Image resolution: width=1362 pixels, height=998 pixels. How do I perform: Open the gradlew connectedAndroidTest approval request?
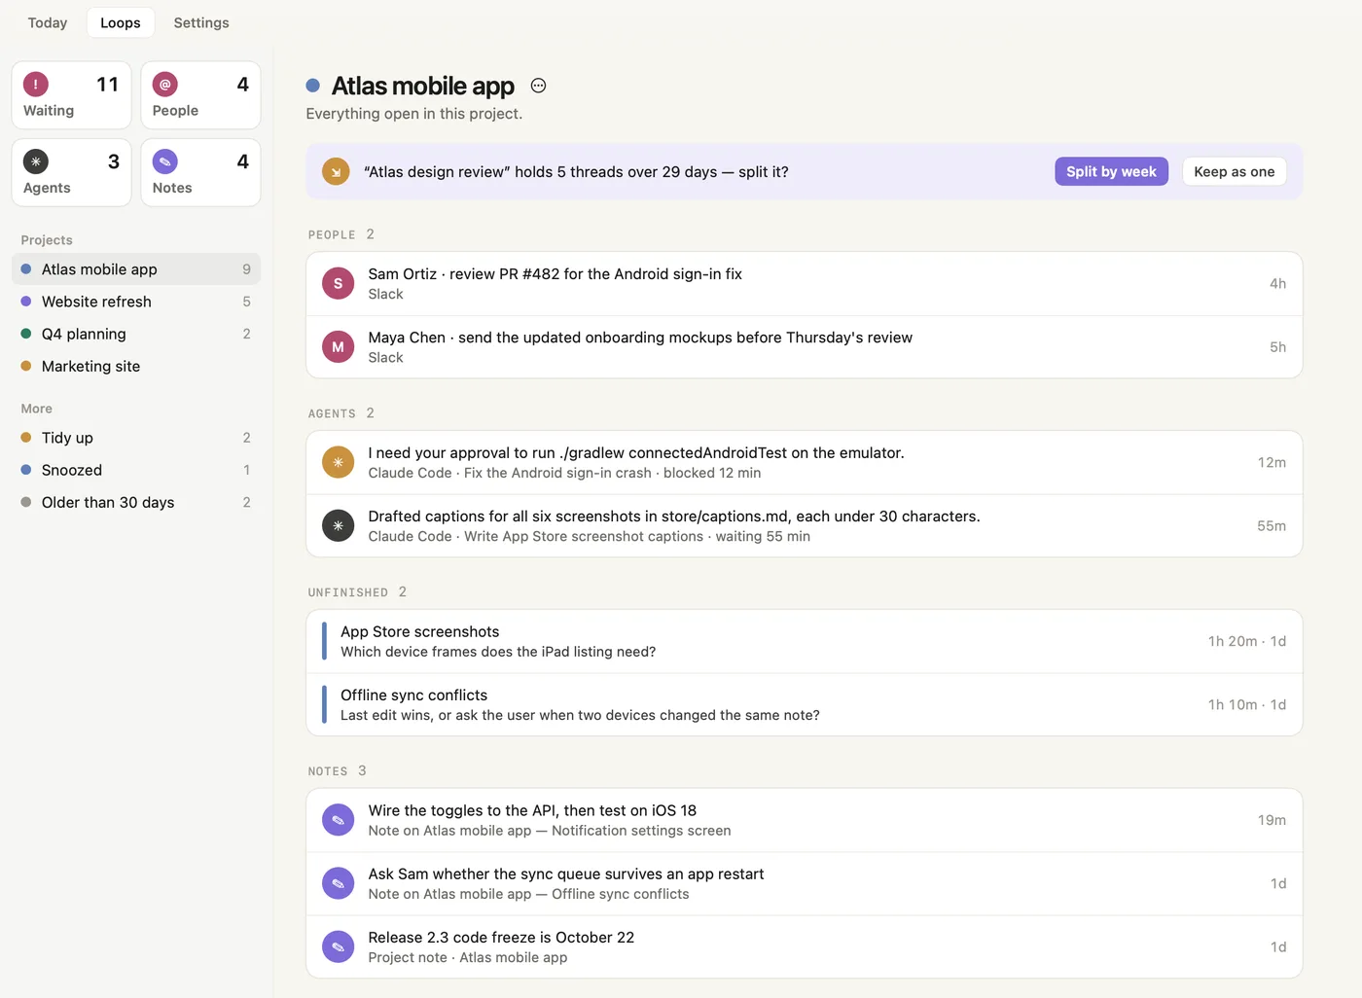[804, 463]
